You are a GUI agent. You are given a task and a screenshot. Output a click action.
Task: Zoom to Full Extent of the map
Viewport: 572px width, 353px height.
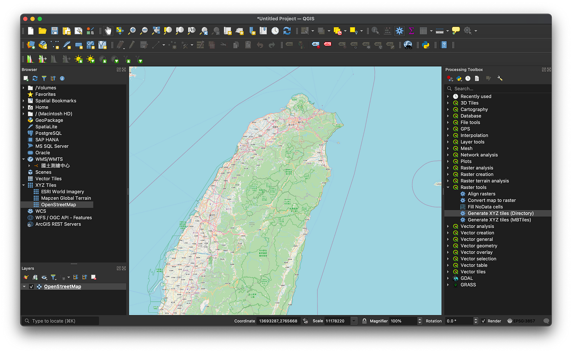pyautogui.click(x=155, y=31)
